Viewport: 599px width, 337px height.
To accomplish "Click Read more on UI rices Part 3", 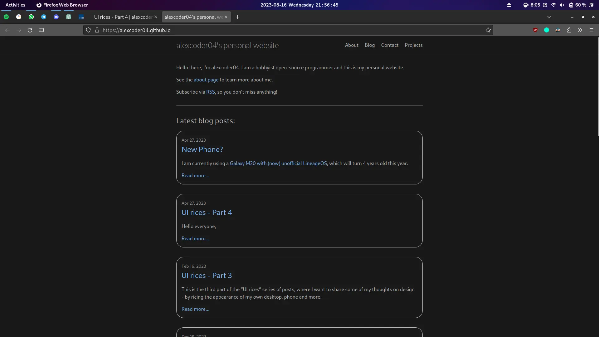I will click(195, 309).
